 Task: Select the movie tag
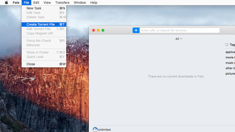[x=230, y=57]
